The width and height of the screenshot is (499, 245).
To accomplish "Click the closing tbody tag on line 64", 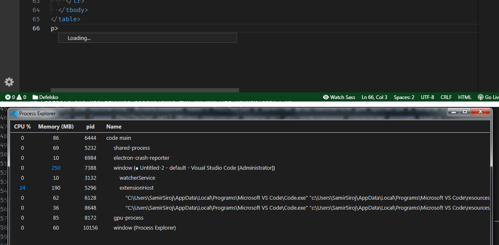I will (73, 10).
